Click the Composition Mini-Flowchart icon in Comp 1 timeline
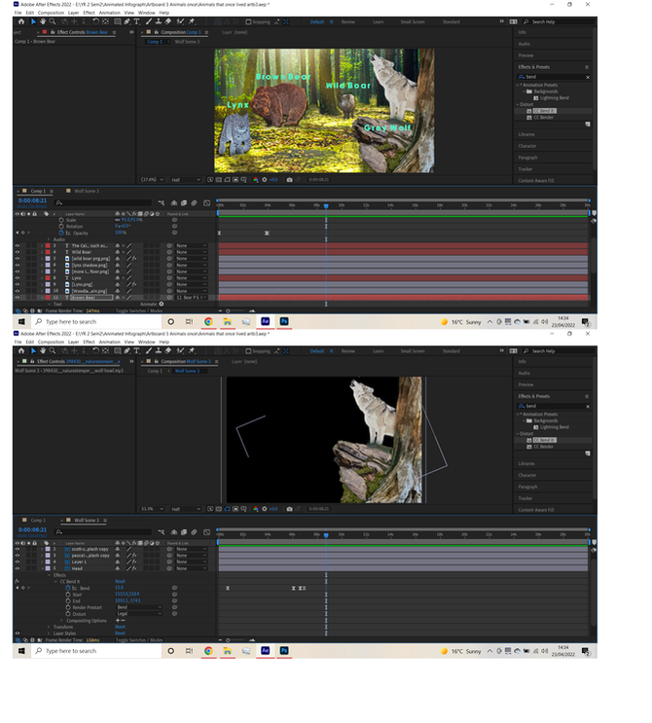Screen dimensions: 652x723 pos(161,202)
